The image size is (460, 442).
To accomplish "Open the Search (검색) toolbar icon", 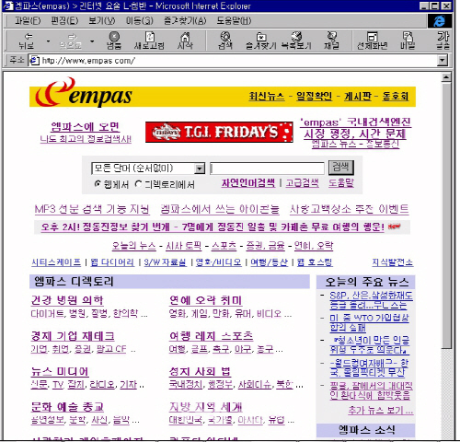I will [x=225, y=41].
